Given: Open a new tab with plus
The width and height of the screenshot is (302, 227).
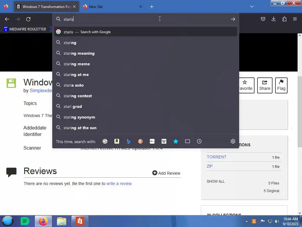Looking at the screenshot, I should pos(152,7).
